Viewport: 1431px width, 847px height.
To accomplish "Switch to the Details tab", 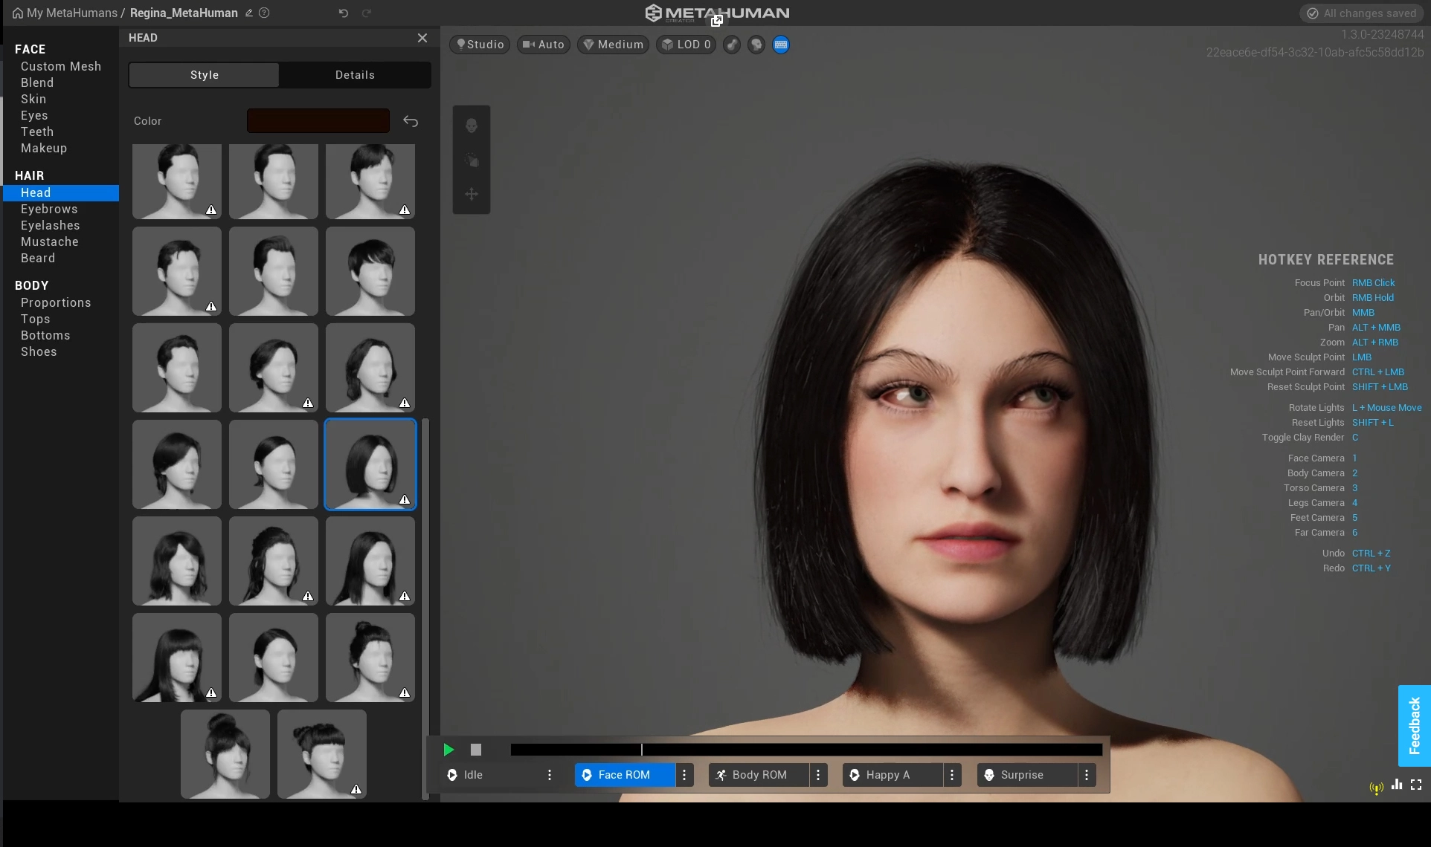I will [x=355, y=75].
